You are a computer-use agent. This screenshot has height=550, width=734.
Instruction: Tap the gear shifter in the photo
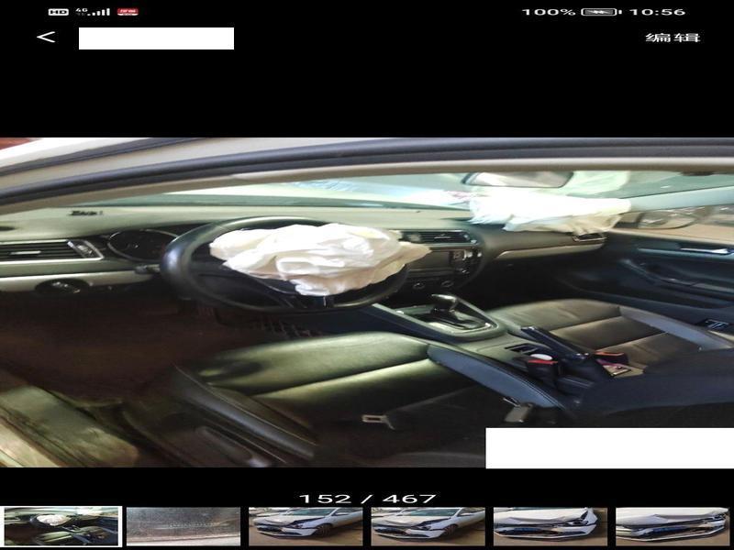[x=447, y=308]
